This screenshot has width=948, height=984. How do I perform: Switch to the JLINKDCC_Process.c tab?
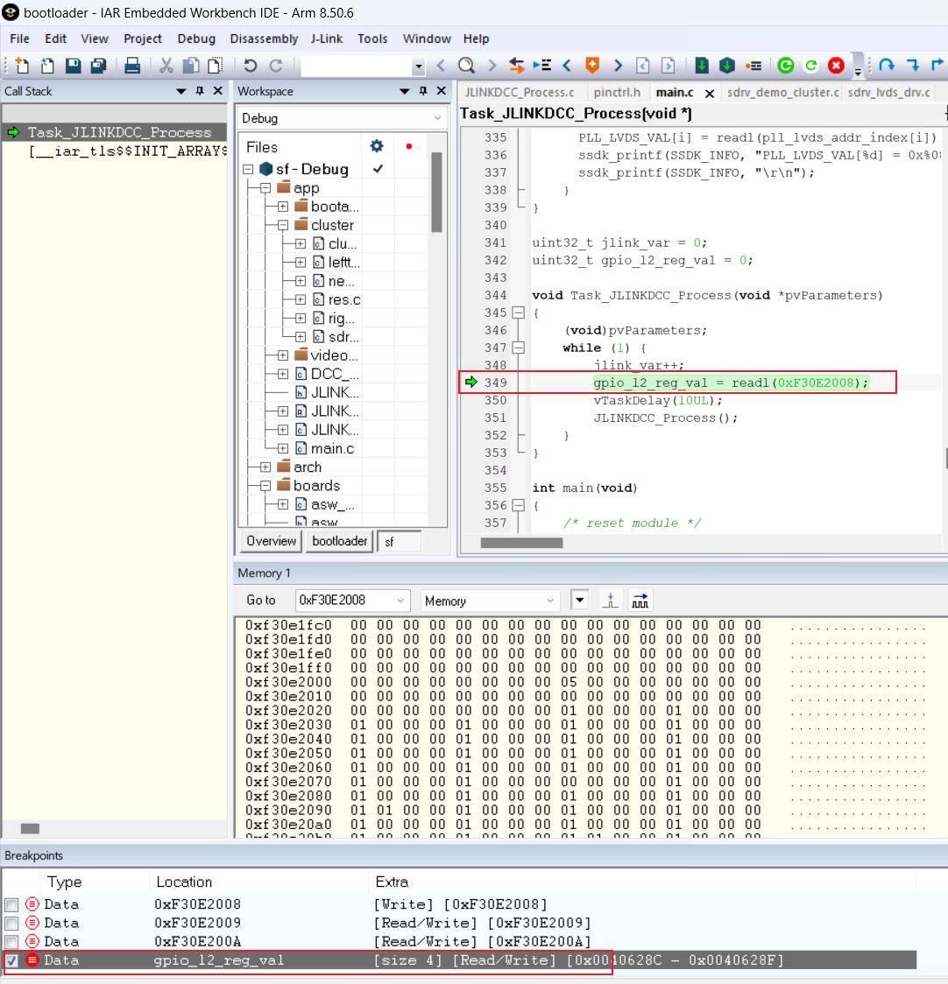[520, 91]
